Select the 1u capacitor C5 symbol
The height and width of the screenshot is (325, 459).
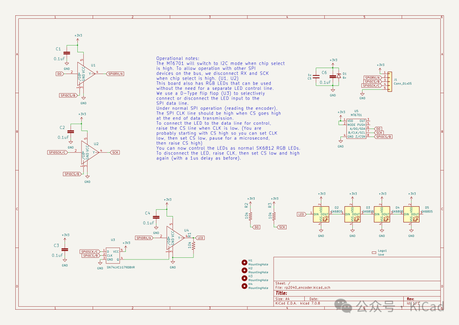point(316,77)
